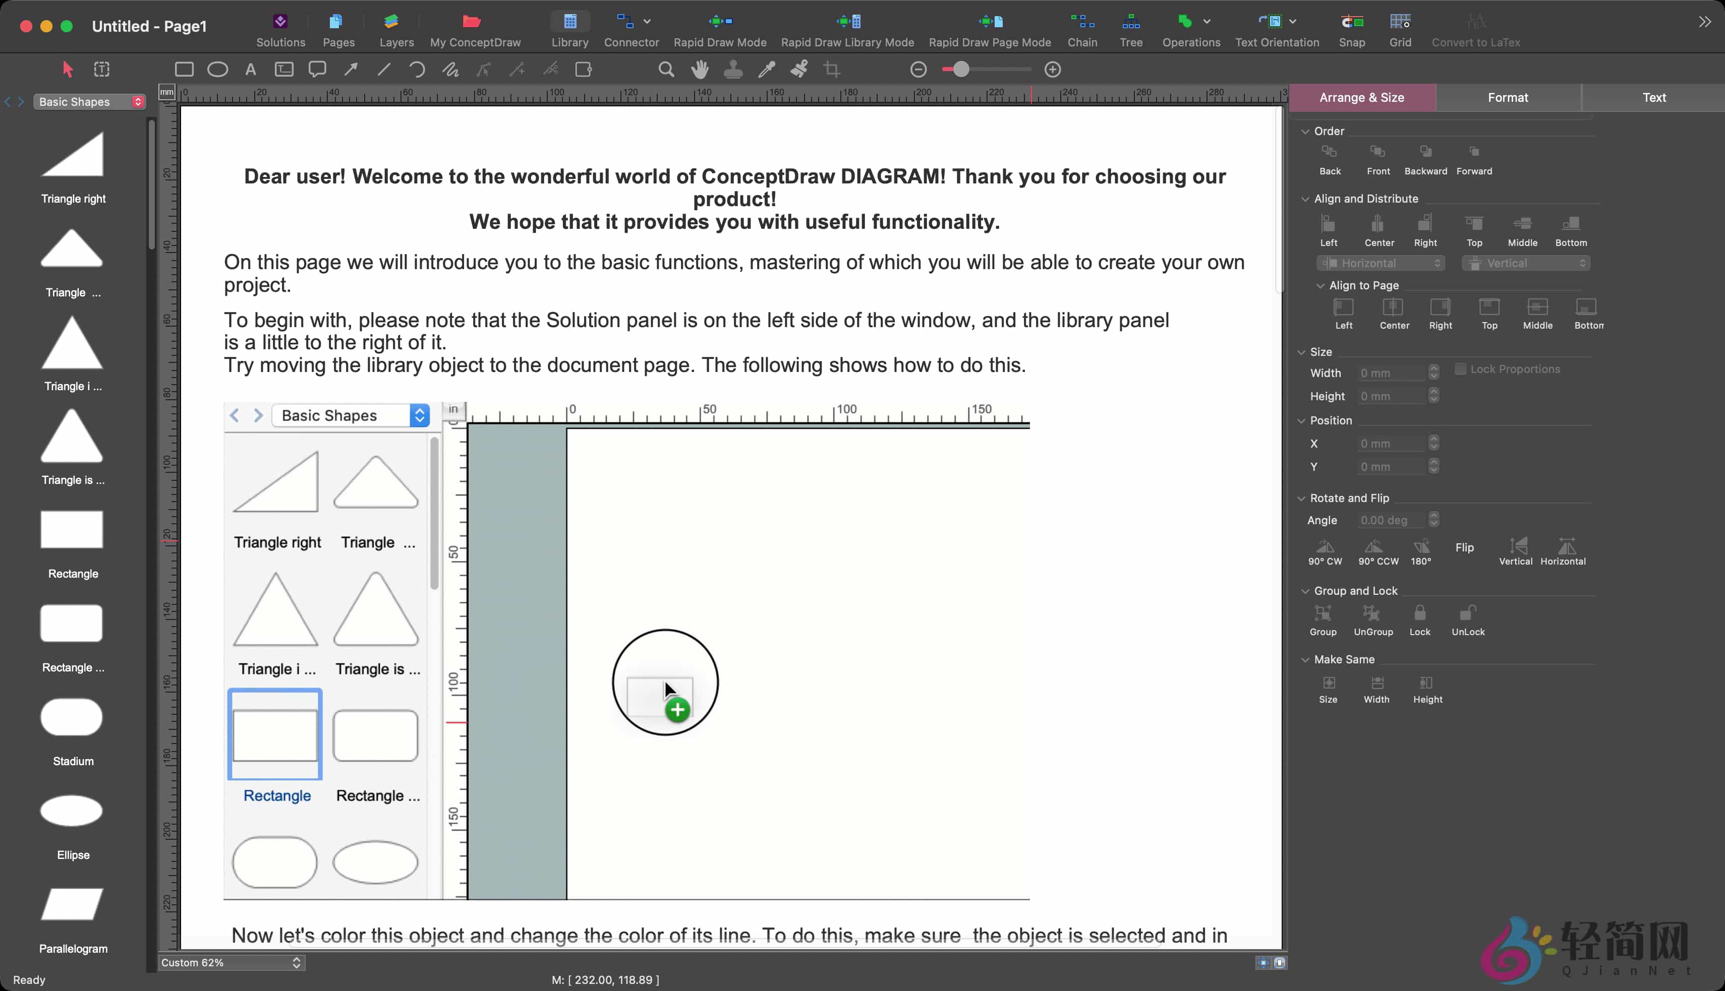Select the Smart Connector tool
This screenshot has height=991, width=1725.
click(350, 69)
